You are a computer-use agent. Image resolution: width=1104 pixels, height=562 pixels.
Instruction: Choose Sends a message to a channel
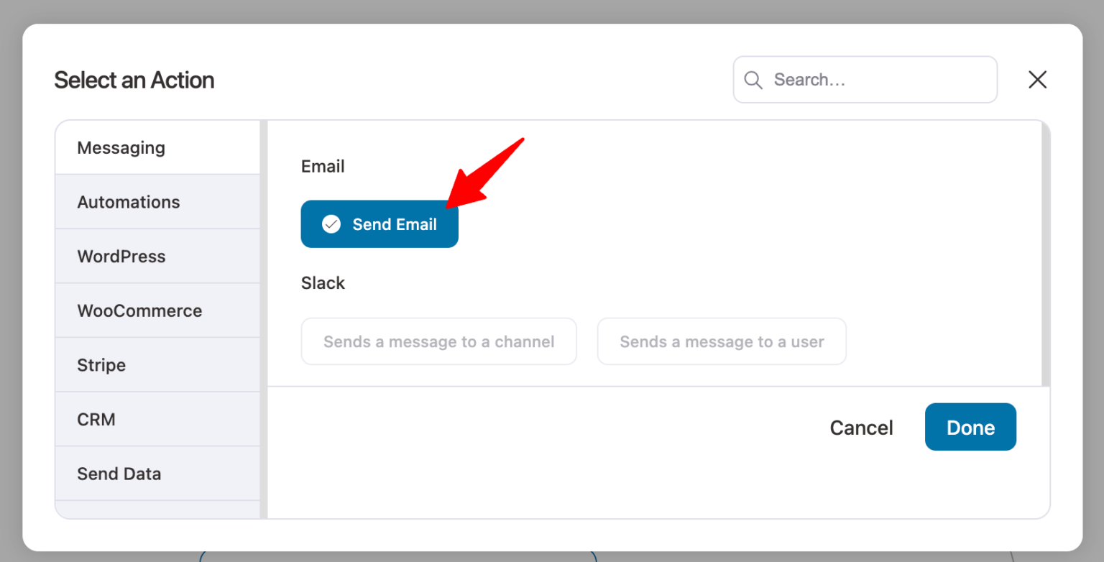(438, 341)
